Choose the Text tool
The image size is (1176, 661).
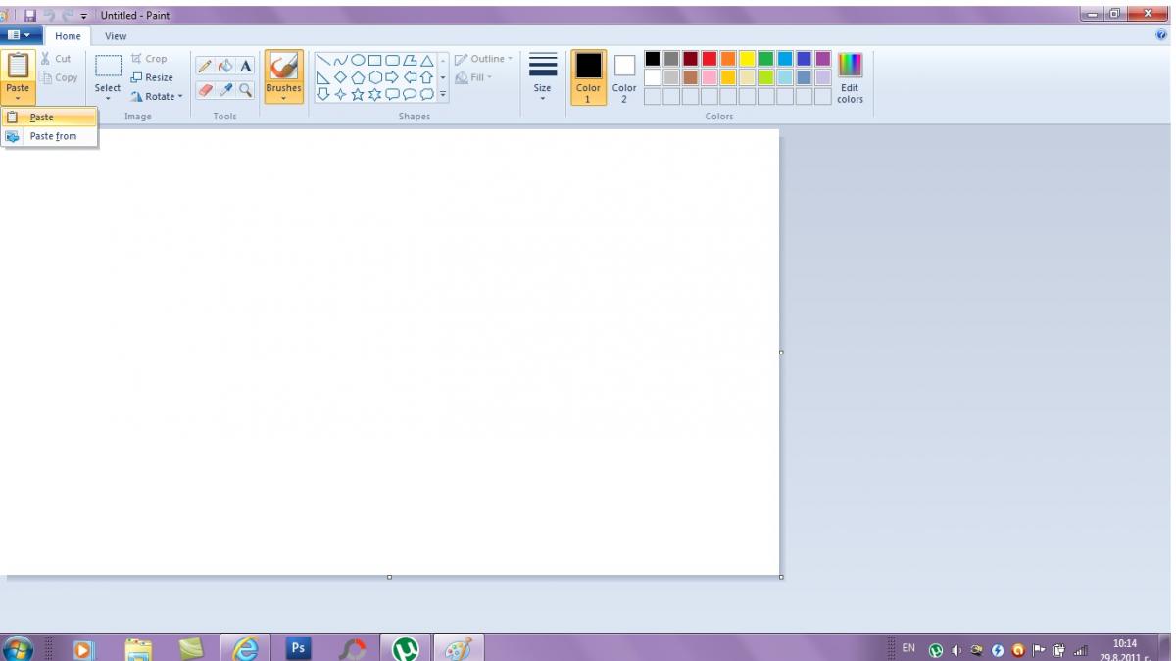coord(245,67)
